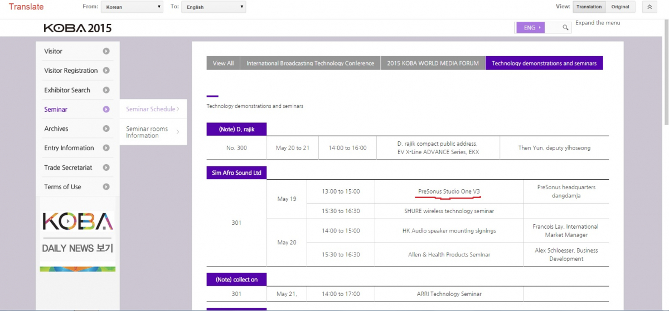Open the To language dropdown (English)
This screenshot has height=311, width=669.
pos(214,7)
